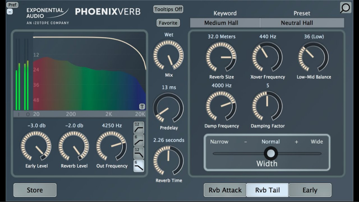Screen dimensions: 359x202
Task: Click the plus sign on Width slider
Action: [296, 142]
